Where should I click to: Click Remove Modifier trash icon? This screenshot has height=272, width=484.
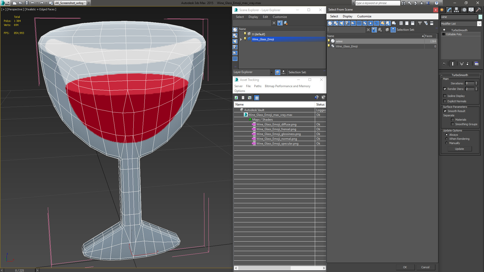pyautogui.click(x=468, y=64)
